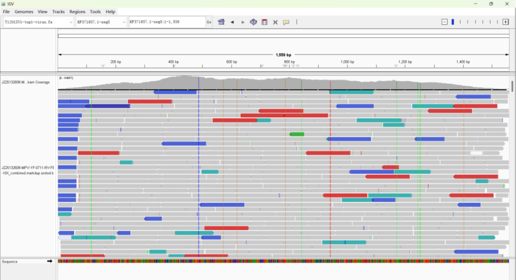Click the Resize tracks to fit icon
This screenshot has height=280, width=516.
(275, 22)
